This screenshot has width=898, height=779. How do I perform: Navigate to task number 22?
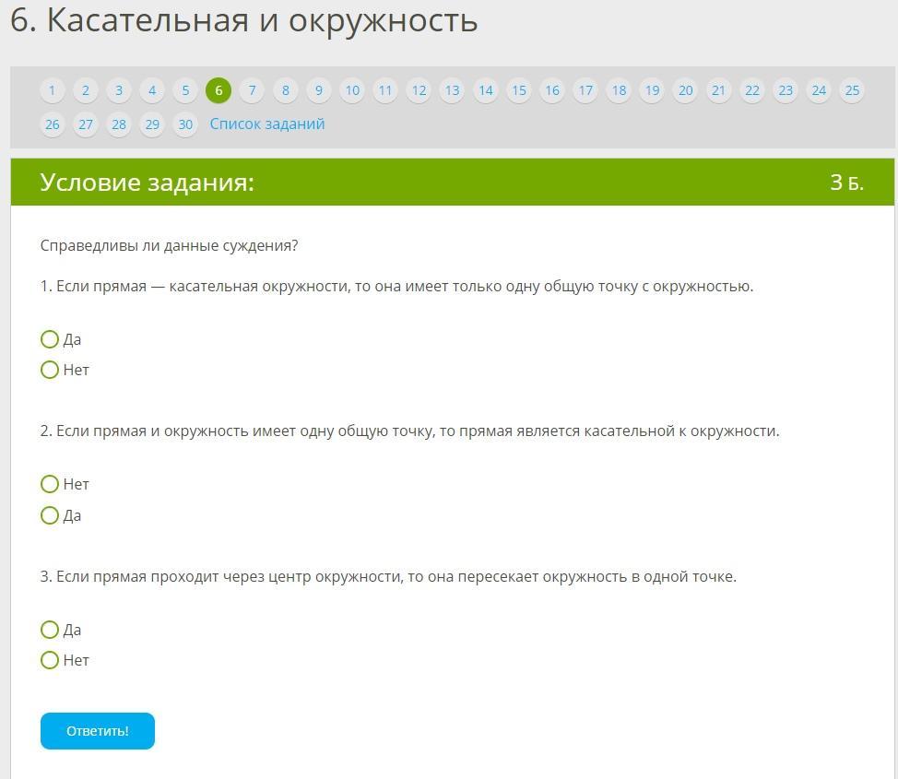752,90
